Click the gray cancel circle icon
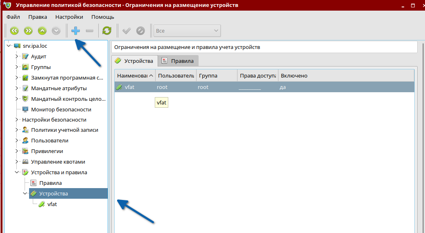This screenshot has height=233, width=425. (x=140, y=31)
